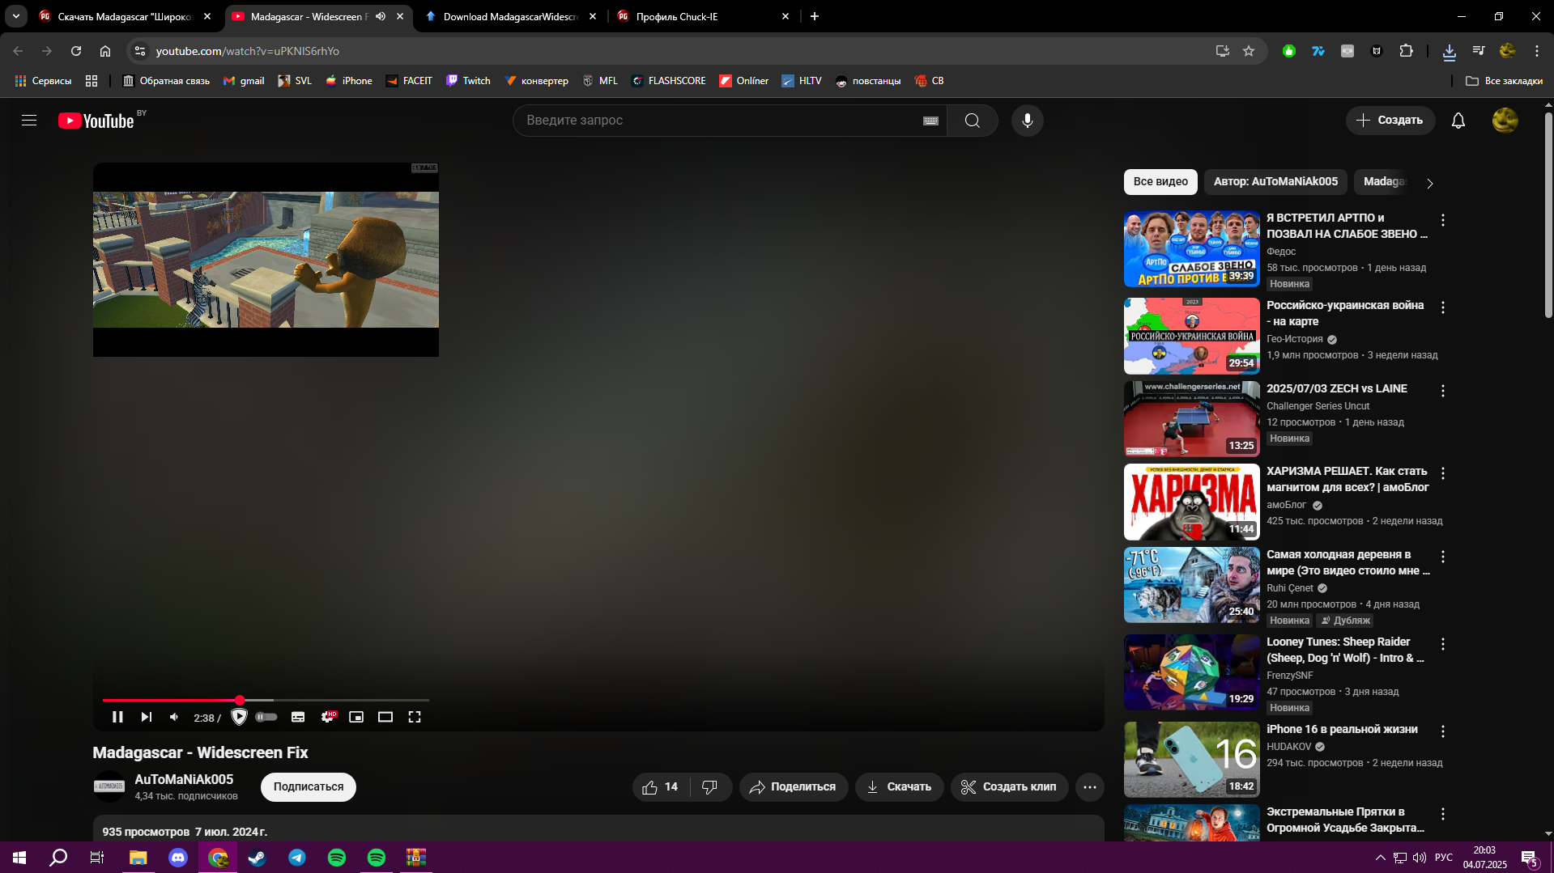
Task: Subscribe with the Подписаться button
Action: click(x=309, y=787)
